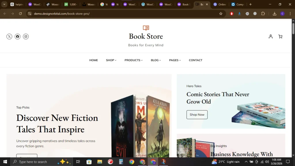Switch to the 'helping' tab
The width and height of the screenshot is (295, 166).
(17, 4)
